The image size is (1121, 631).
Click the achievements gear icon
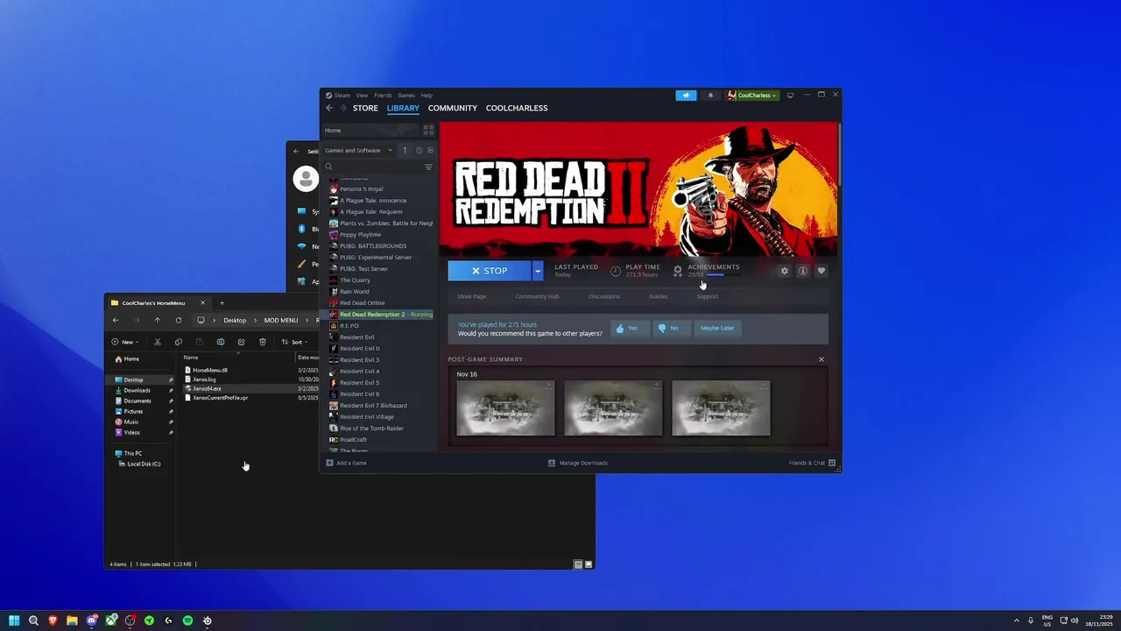677,271
